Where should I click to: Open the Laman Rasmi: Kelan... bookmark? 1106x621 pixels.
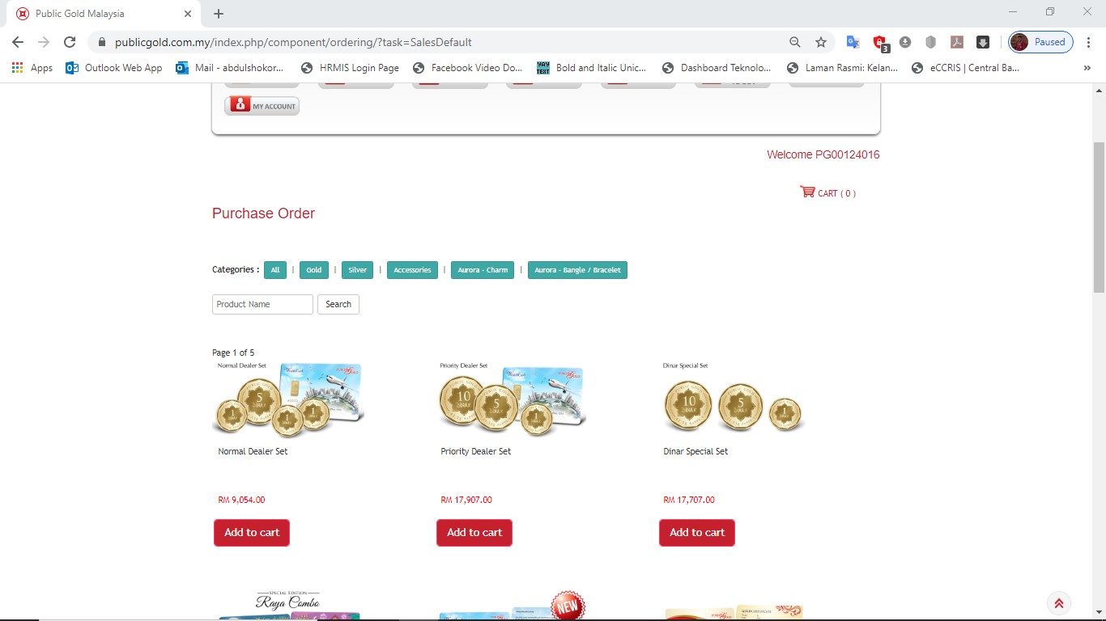842,68
